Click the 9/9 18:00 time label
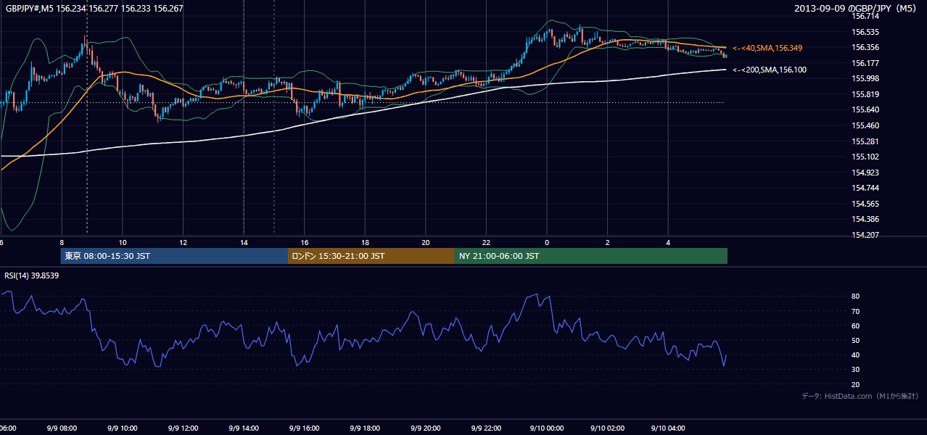 (365, 428)
